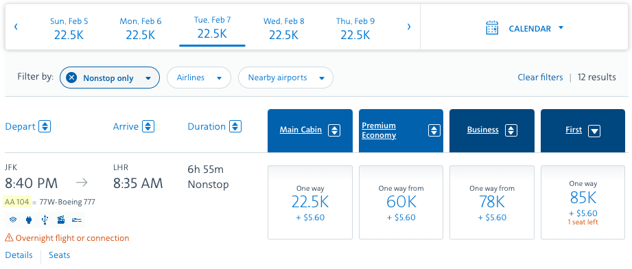
Task: Click the Depart column label
Action: point(20,127)
